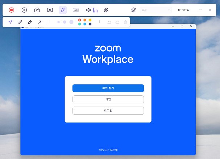Toggle the annotation pen tool in recorder bar
The height and width of the screenshot is (159, 220).
tap(63, 10)
